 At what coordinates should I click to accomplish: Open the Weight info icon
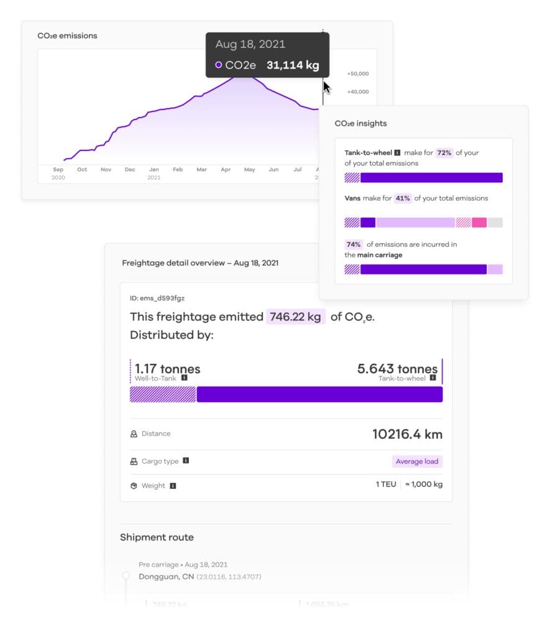pos(173,486)
